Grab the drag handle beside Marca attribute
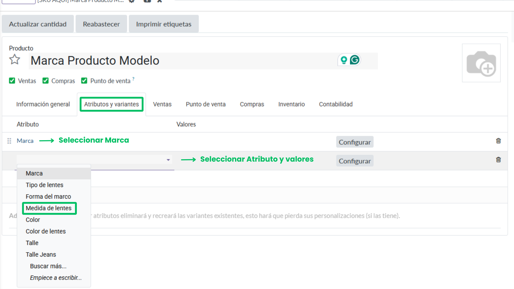This screenshot has width=514, height=289. coord(9,140)
